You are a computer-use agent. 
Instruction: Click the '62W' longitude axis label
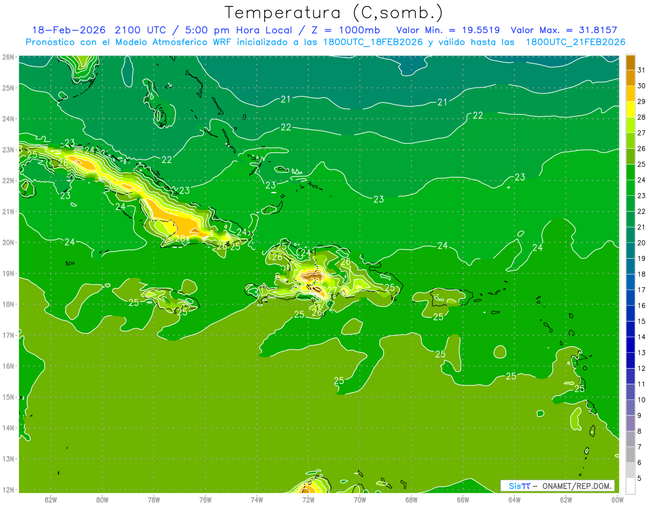click(x=566, y=499)
